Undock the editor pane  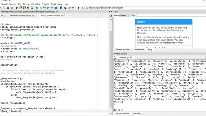pos(109,12)
